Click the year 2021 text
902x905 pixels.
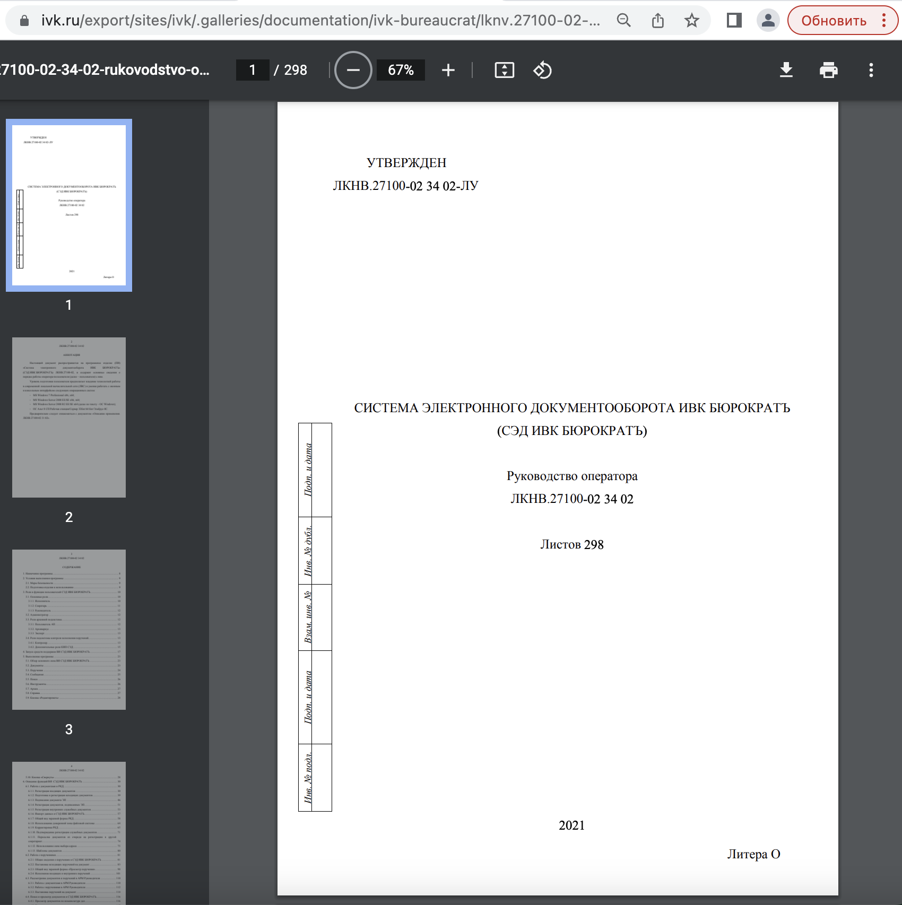click(x=571, y=825)
